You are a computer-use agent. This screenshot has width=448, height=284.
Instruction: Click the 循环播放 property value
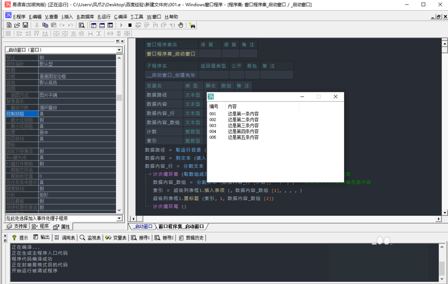pos(77,108)
